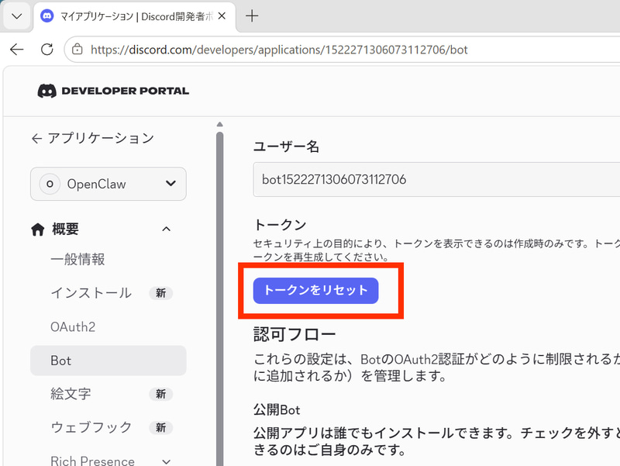
Task: Open a new browser tab
Action: click(x=252, y=16)
